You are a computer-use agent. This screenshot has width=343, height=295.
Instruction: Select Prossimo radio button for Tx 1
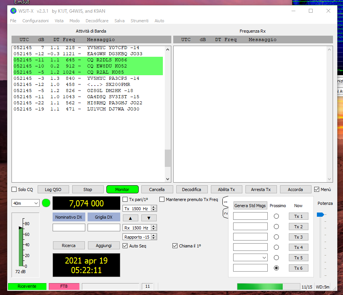click(276, 216)
